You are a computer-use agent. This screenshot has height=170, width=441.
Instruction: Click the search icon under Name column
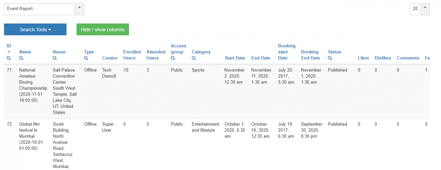coord(21,58)
